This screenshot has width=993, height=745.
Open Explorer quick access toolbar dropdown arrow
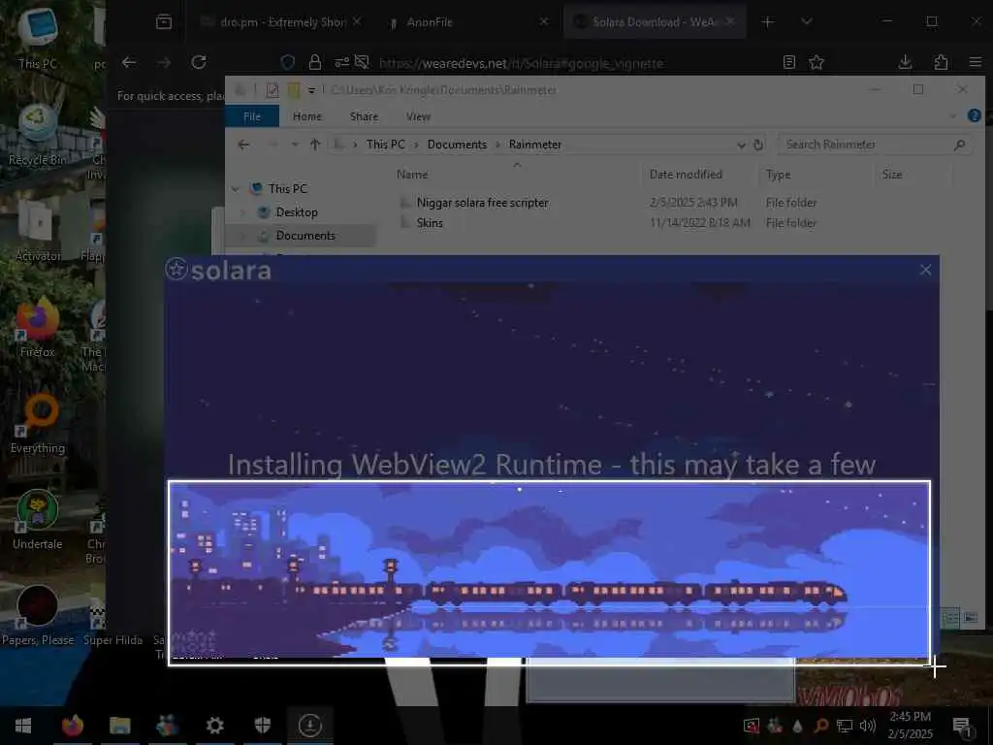click(311, 90)
